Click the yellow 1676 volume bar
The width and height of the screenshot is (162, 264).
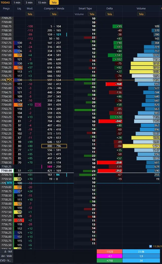(141, 146)
